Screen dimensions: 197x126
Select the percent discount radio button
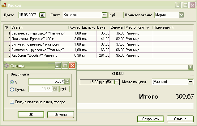12,82
